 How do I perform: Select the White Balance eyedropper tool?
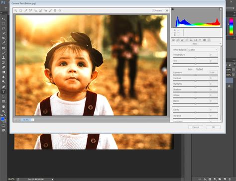(26, 10)
